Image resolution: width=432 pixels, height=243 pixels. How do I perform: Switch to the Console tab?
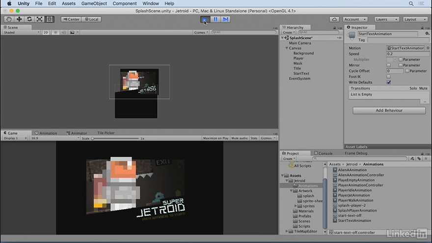[323, 153]
